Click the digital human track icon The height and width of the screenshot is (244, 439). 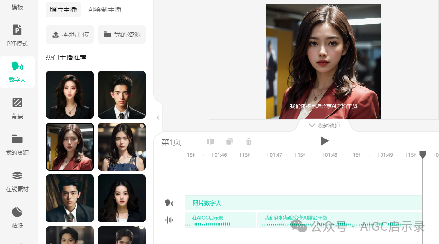(169, 203)
